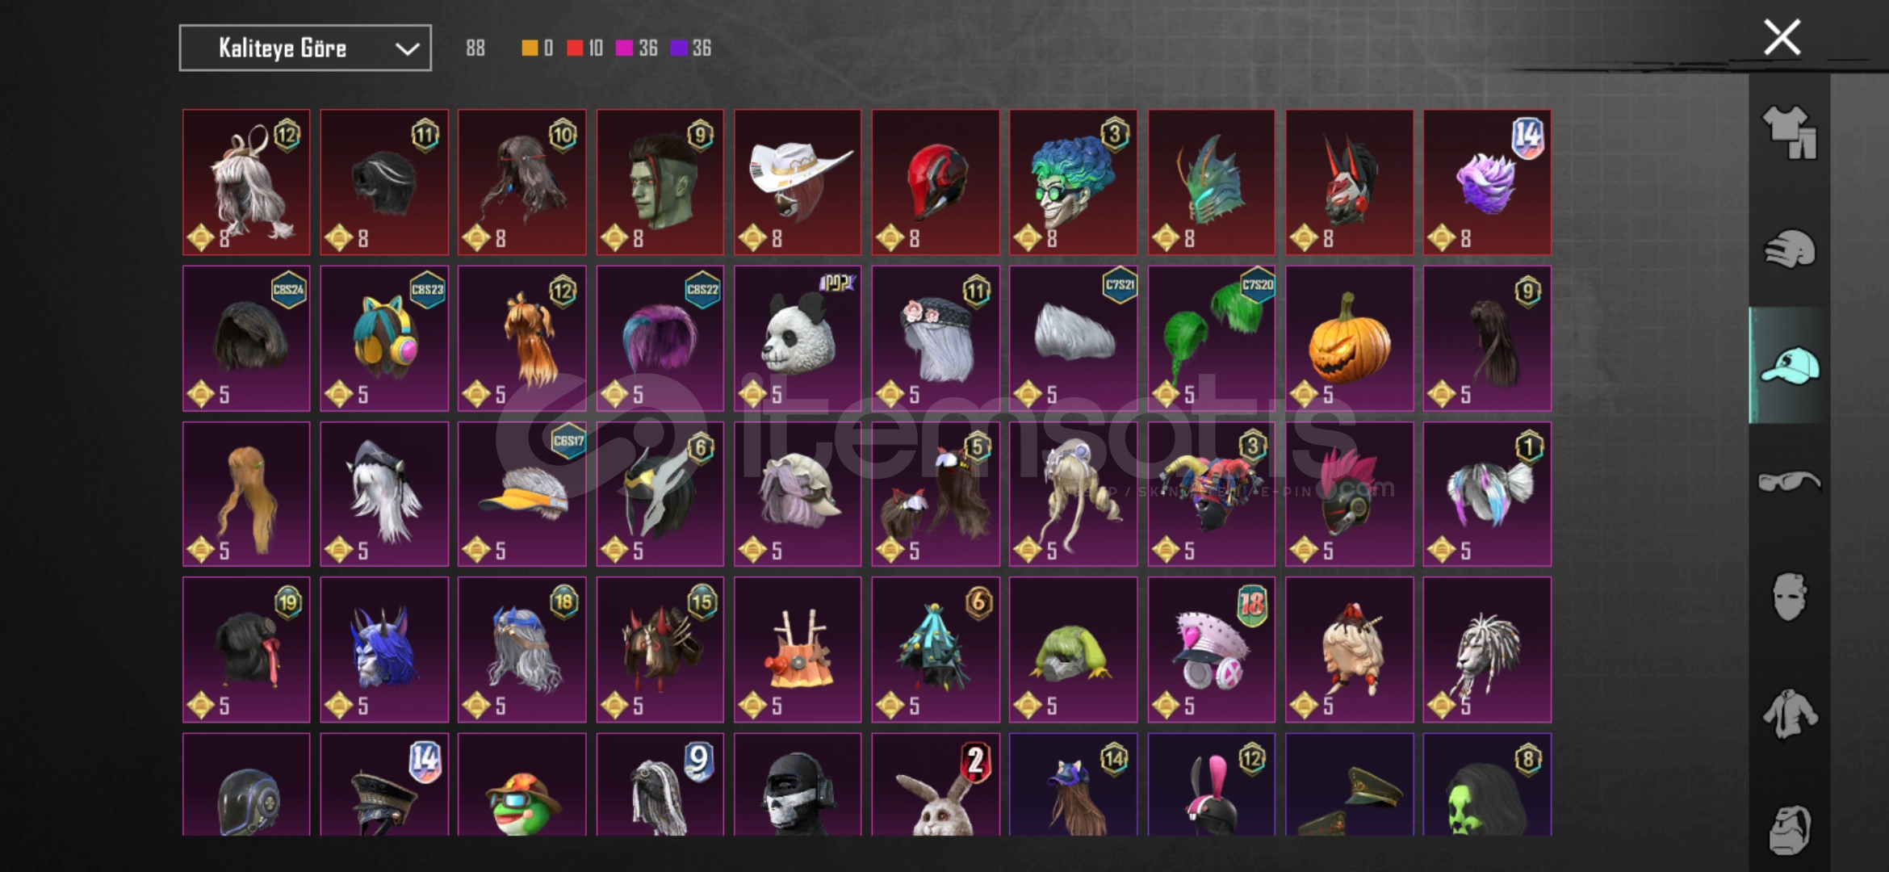Open the glasses category icon
Screen dimensions: 1889x872
(x=1790, y=481)
